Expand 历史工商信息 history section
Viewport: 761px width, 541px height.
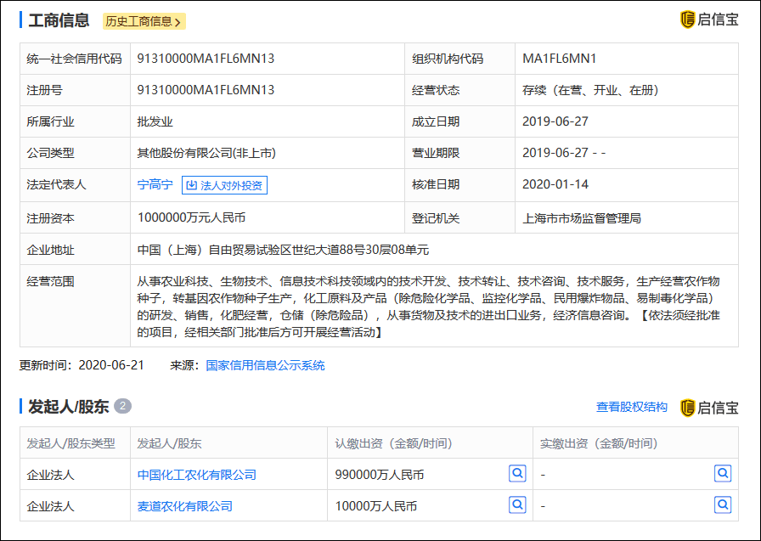coord(144,21)
